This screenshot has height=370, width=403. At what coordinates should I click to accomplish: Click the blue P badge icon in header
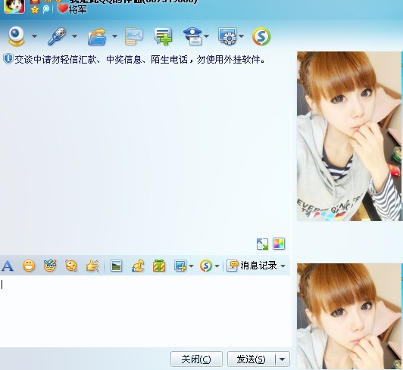coord(46,10)
